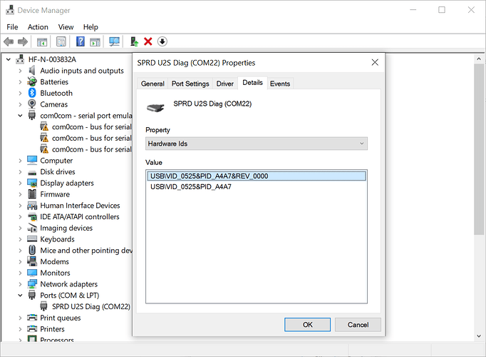The width and height of the screenshot is (486, 357).
Task: Open the View menu
Action: pos(66,27)
